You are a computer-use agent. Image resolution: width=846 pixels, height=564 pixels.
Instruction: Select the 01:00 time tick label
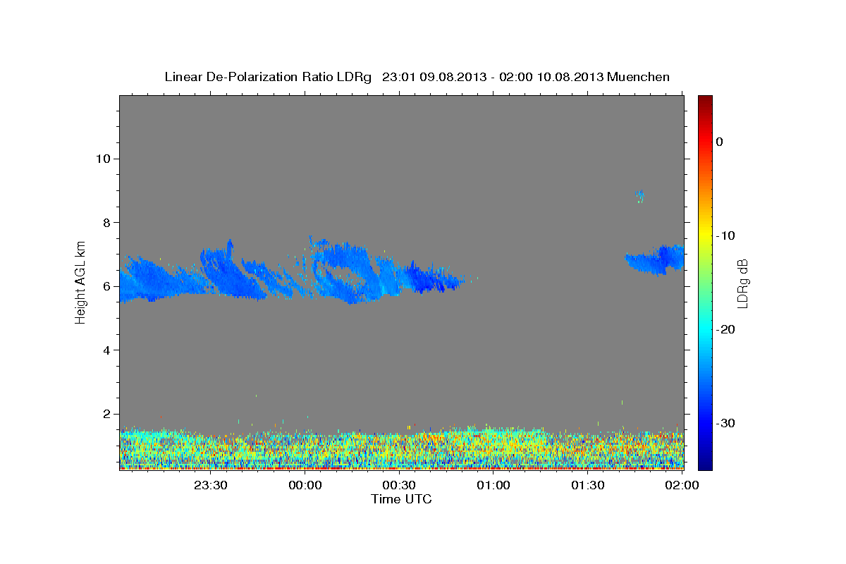point(493,485)
